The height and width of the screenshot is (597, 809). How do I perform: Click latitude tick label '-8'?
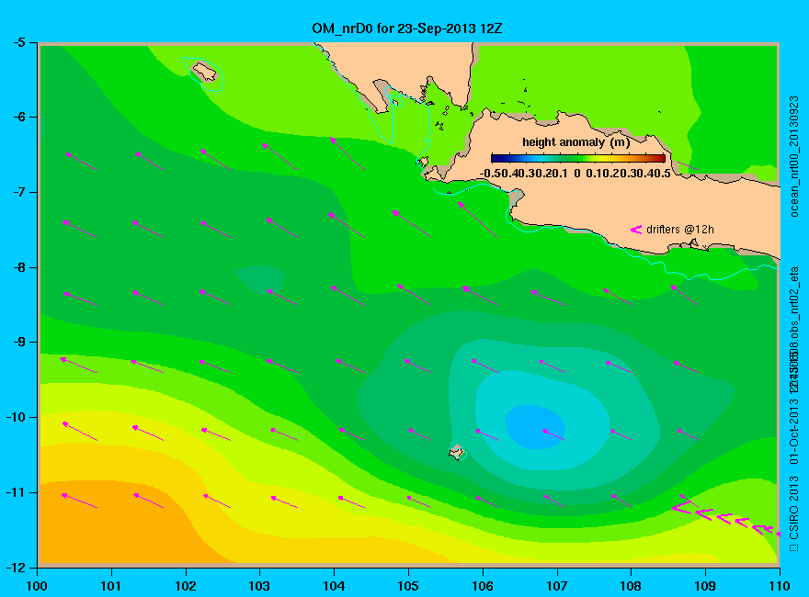[x=18, y=267]
